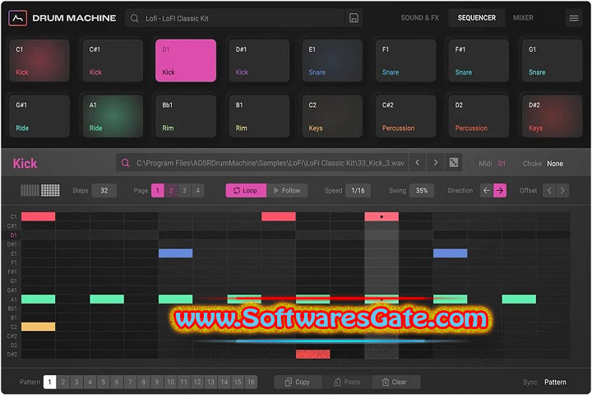Toggle the blue E1 step on left

(176, 253)
